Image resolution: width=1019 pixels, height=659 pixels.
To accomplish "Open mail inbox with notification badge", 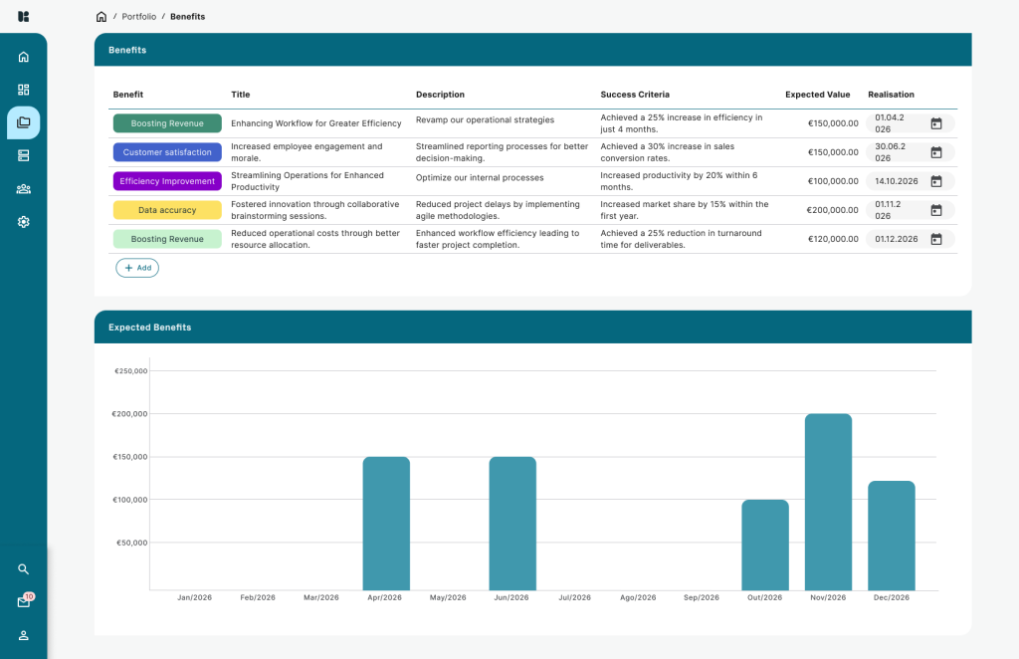I will [x=24, y=602].
